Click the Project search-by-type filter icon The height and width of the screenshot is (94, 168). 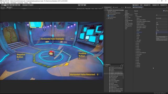(121, 66)
